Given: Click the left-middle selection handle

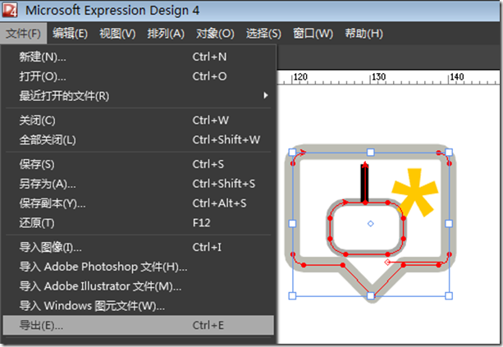Looking at the screenshot, I should tap(292, 223).
